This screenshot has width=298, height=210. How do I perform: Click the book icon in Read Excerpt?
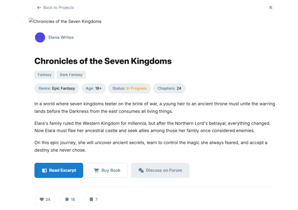[44, 170]
